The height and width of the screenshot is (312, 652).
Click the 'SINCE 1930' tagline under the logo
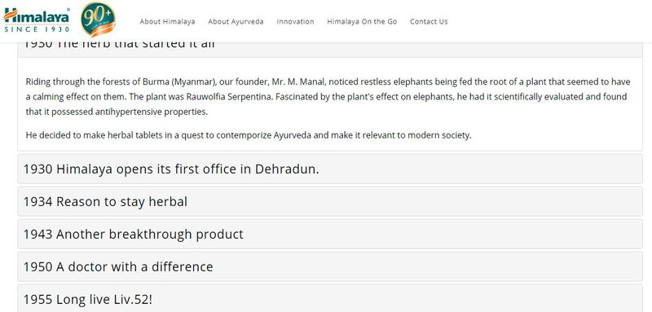37,29
